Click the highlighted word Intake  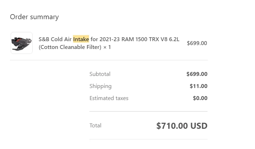pyautogui.click(x=81, y=39)
